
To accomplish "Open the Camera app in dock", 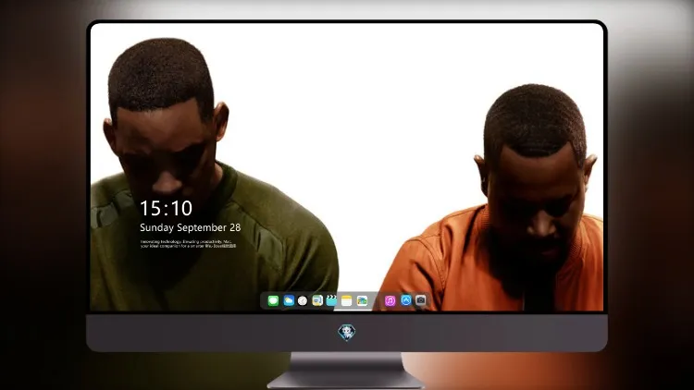I will click(x=421, y=300).
